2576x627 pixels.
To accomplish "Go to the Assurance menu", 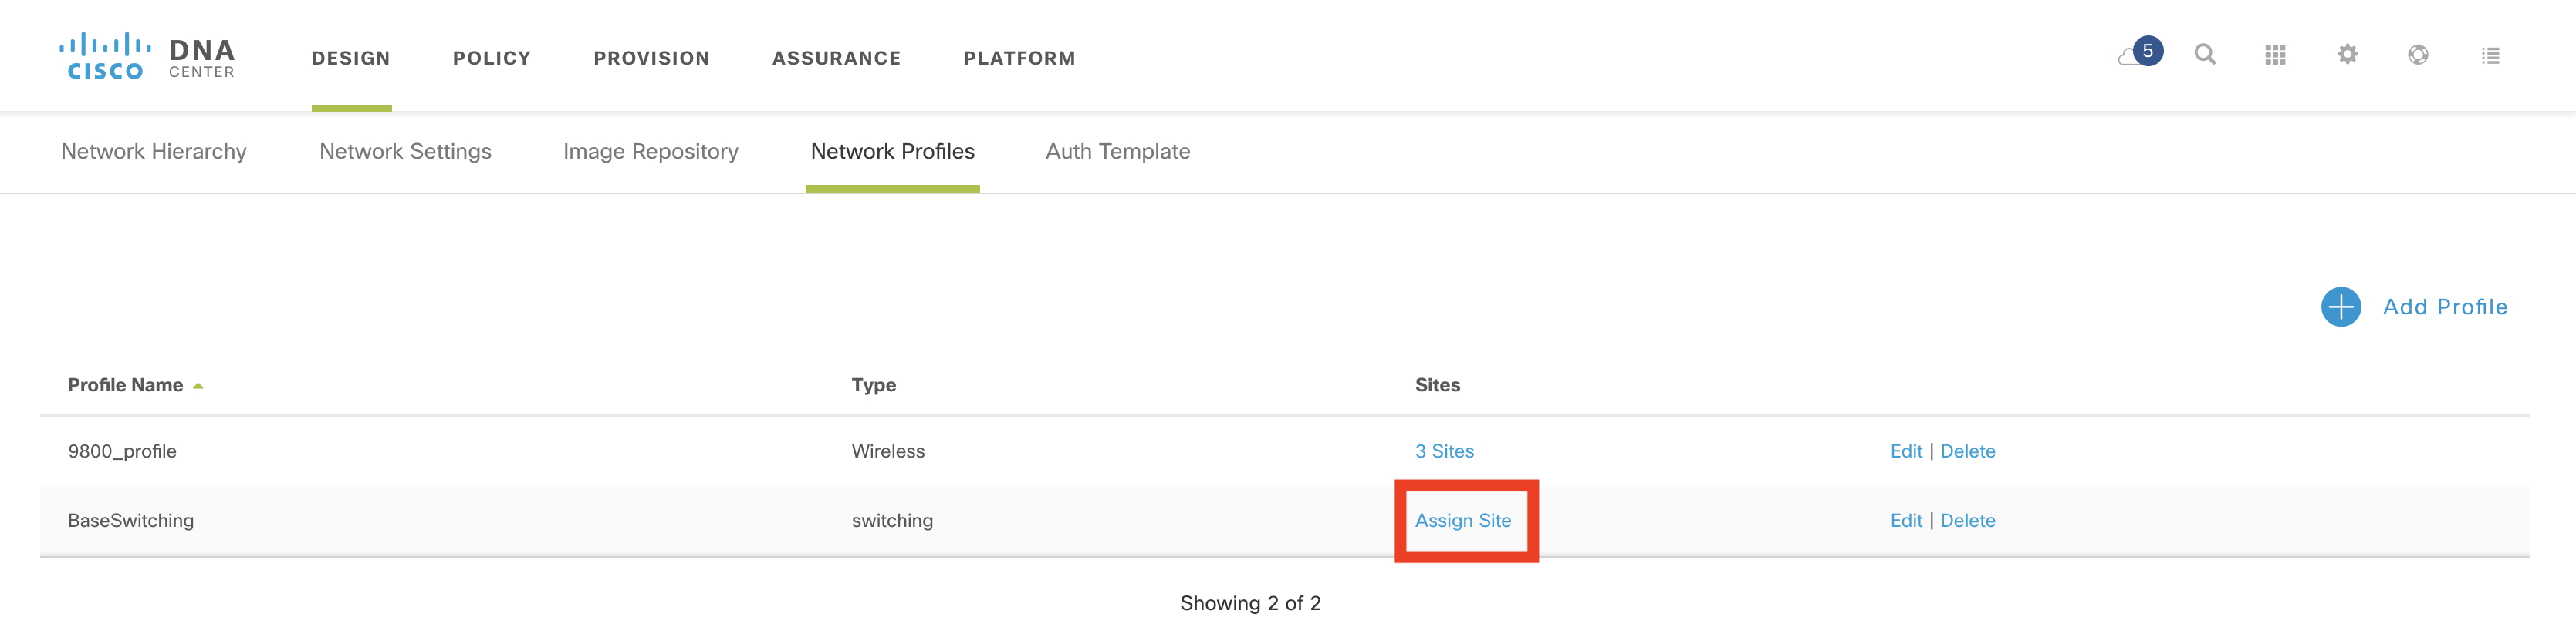I will tap(836, 58).
